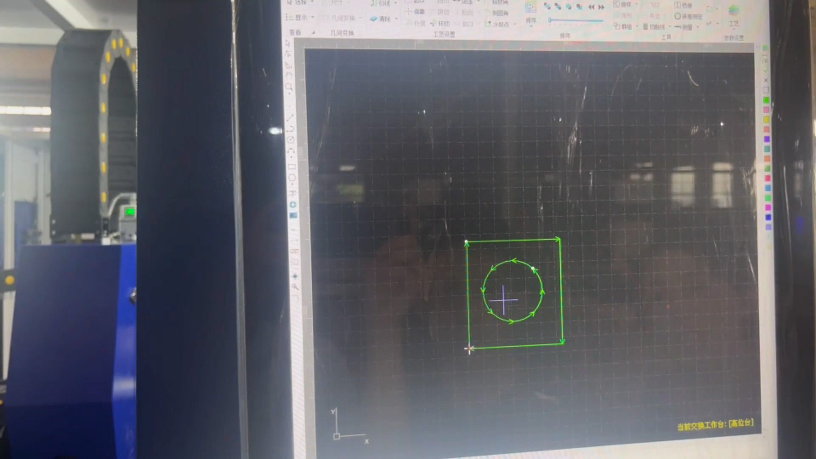Click the rewind sorting arrows icon
This screenshot has width=816, height=459.
591,7
